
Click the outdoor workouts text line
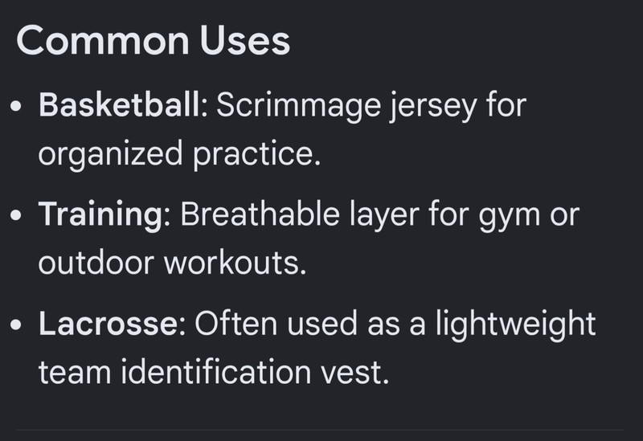click(172, 263)
